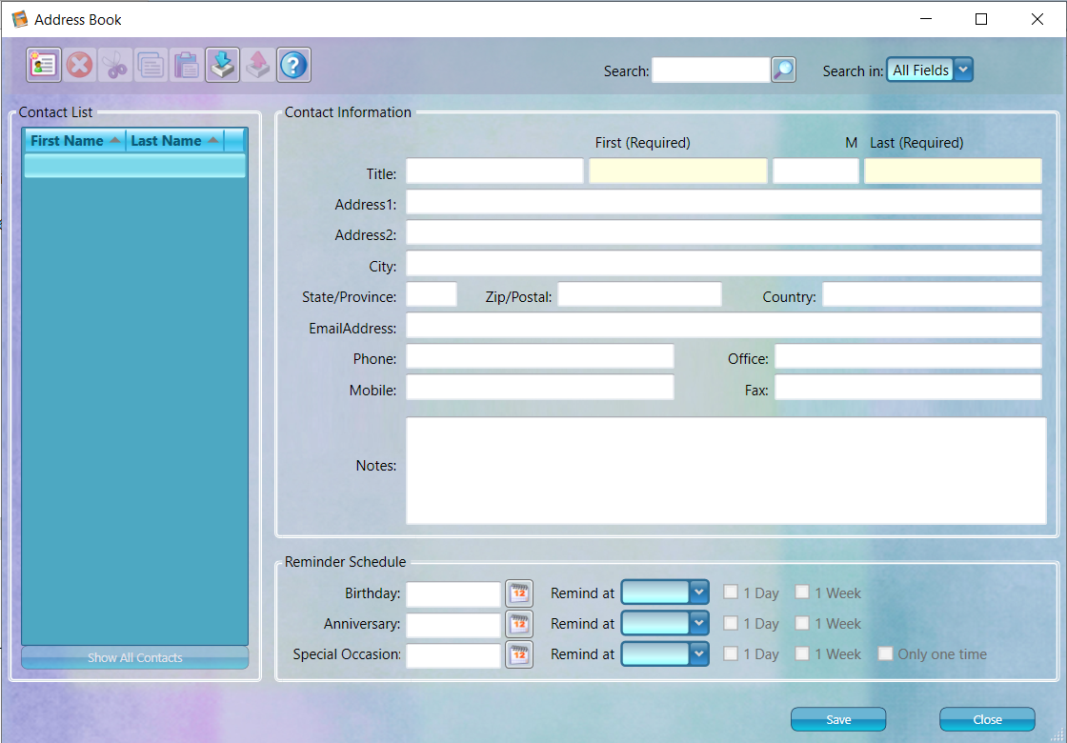Click the scissors Cut icon
The width and height of the screenshot is (1067, 743).
coord(115,66)
